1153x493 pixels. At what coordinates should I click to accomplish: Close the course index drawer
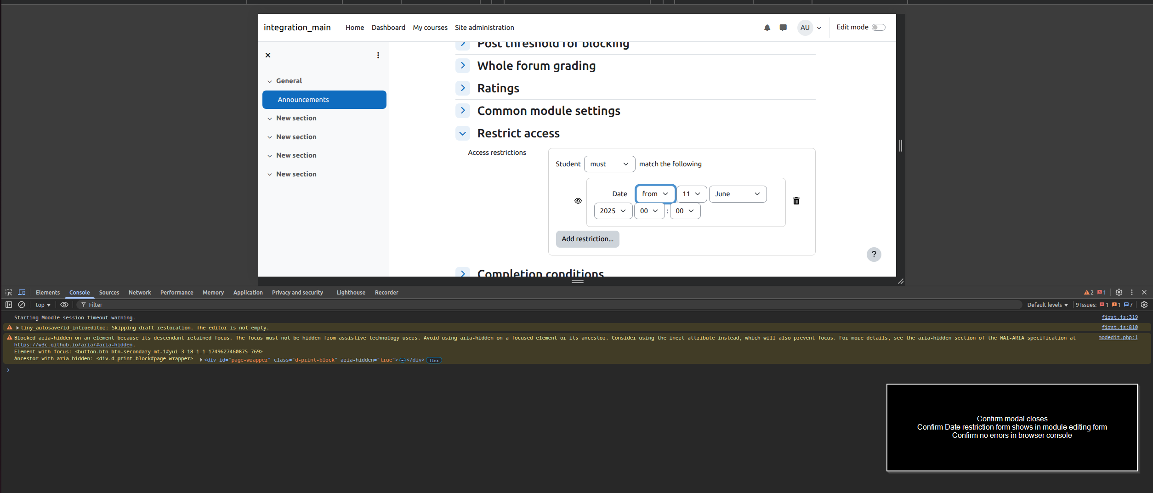[268, 55]
